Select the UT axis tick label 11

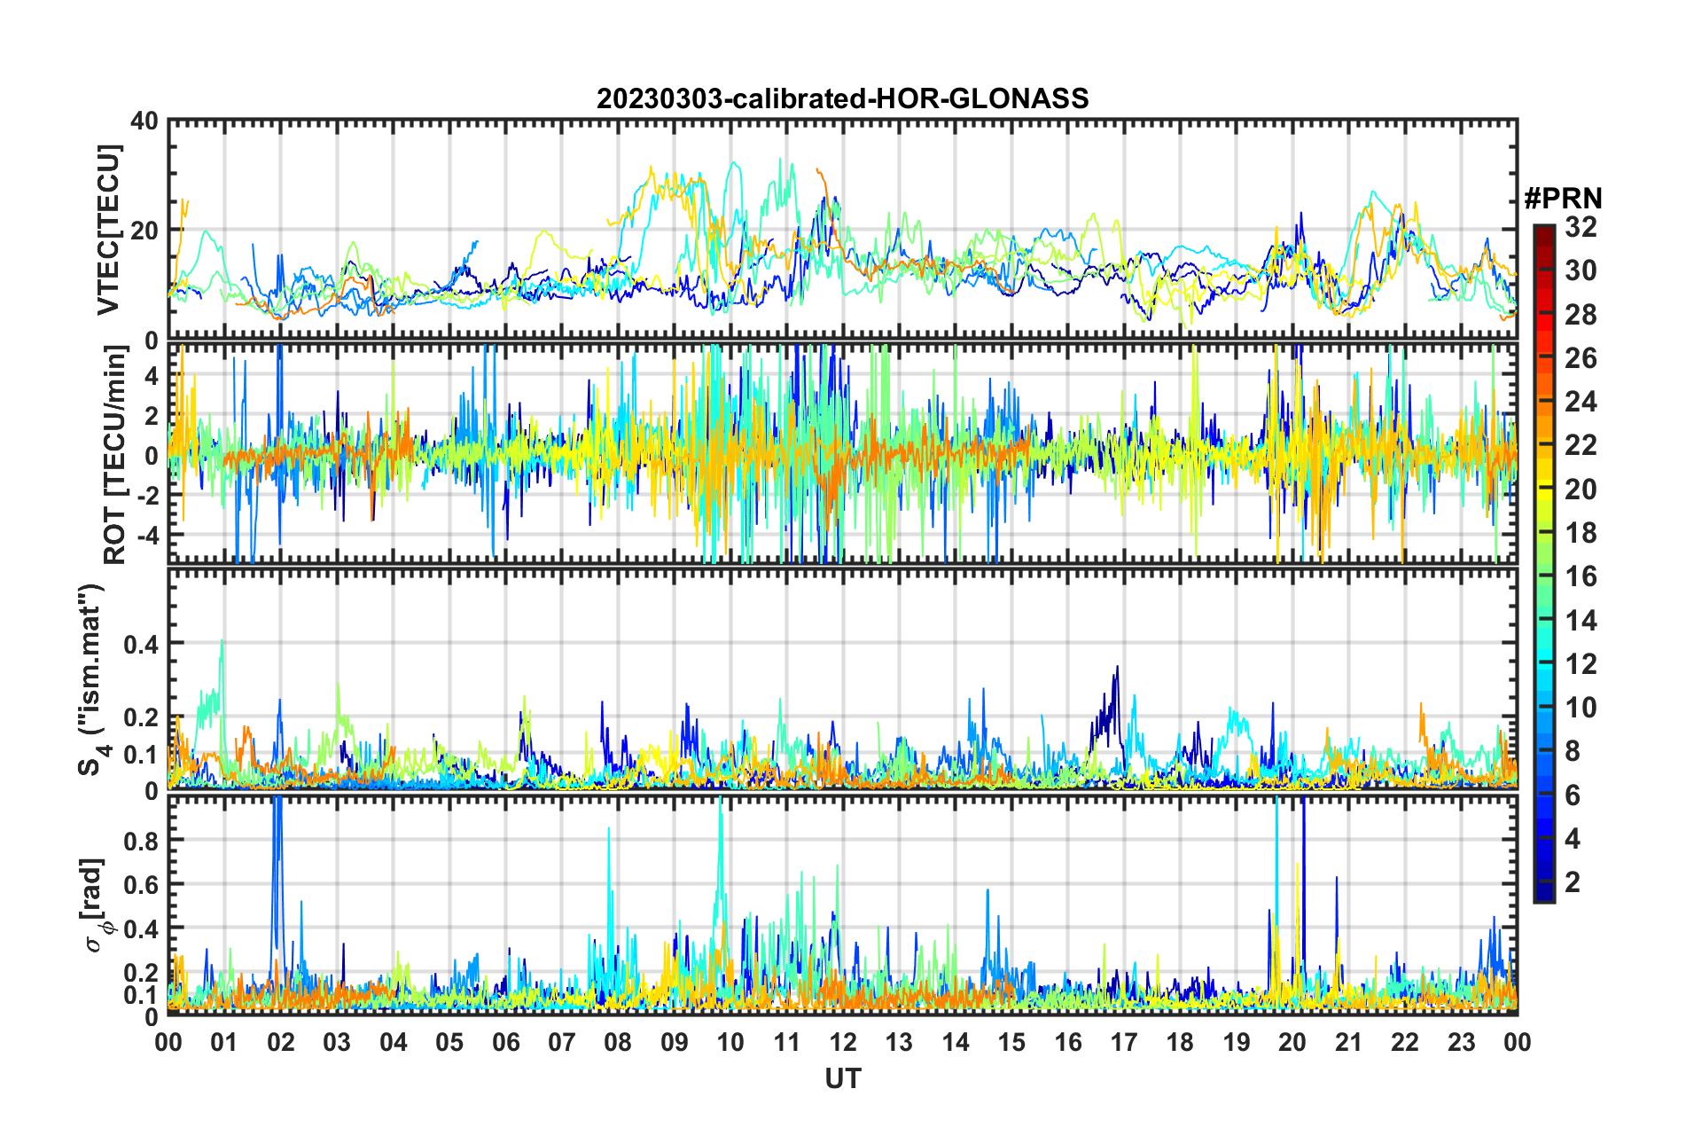787,1042
